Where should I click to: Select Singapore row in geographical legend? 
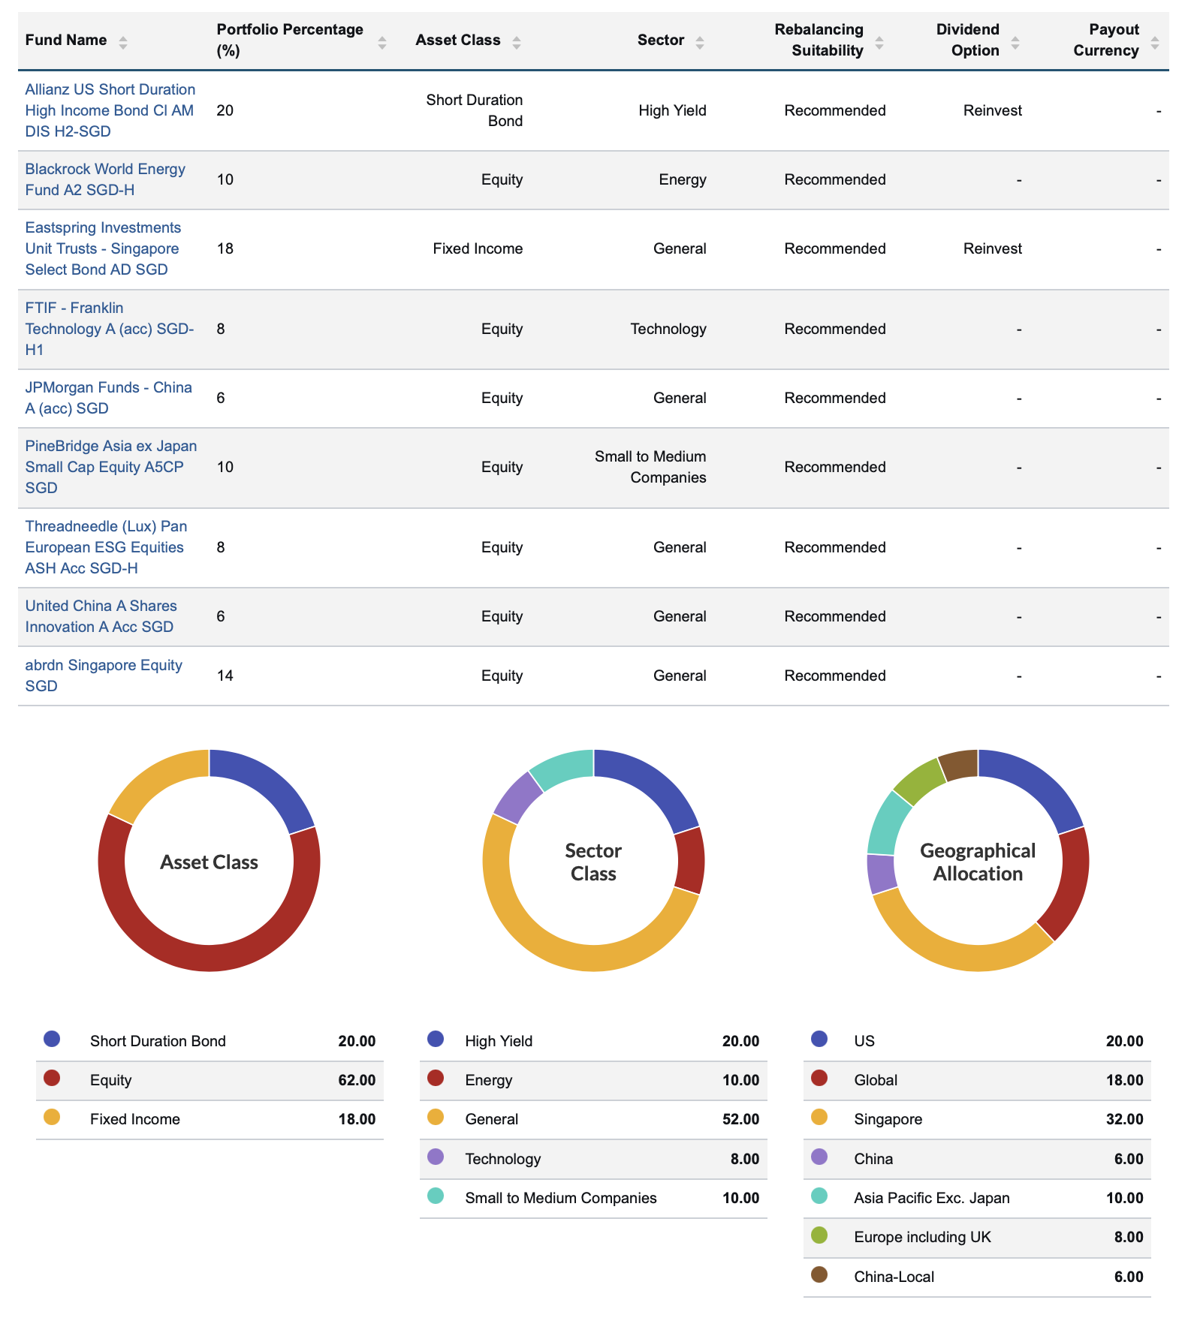[976, 1119]
